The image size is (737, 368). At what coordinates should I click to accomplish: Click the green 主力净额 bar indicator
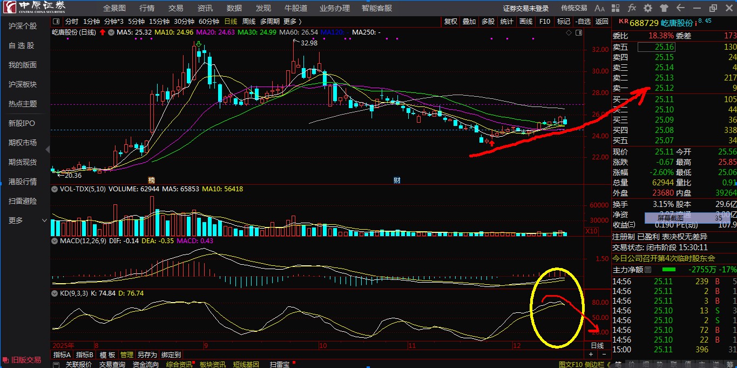tap(668, 269)
